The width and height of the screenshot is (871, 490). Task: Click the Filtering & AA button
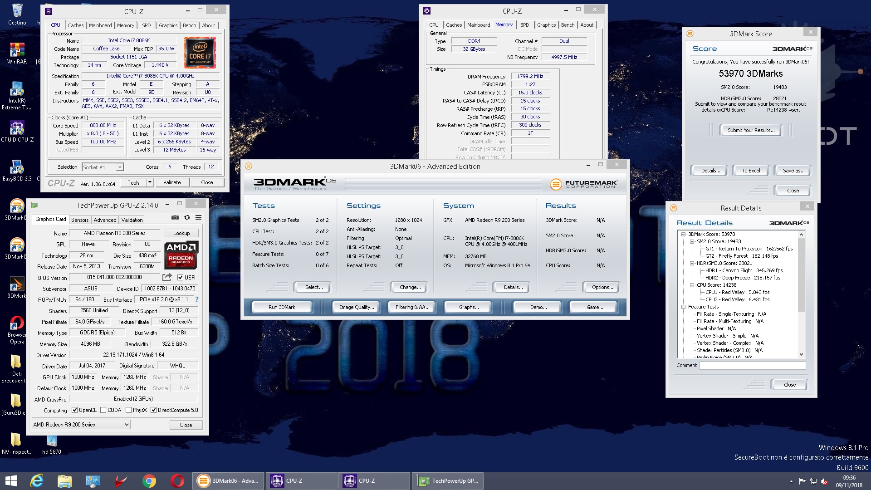pyautogui.click(x=412, y=307)
